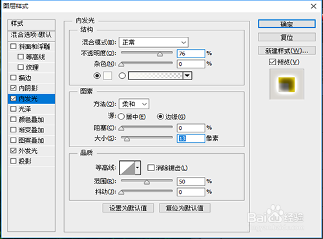
Task: Click the 大小 slider handle
Action: (x=127, y=139)
